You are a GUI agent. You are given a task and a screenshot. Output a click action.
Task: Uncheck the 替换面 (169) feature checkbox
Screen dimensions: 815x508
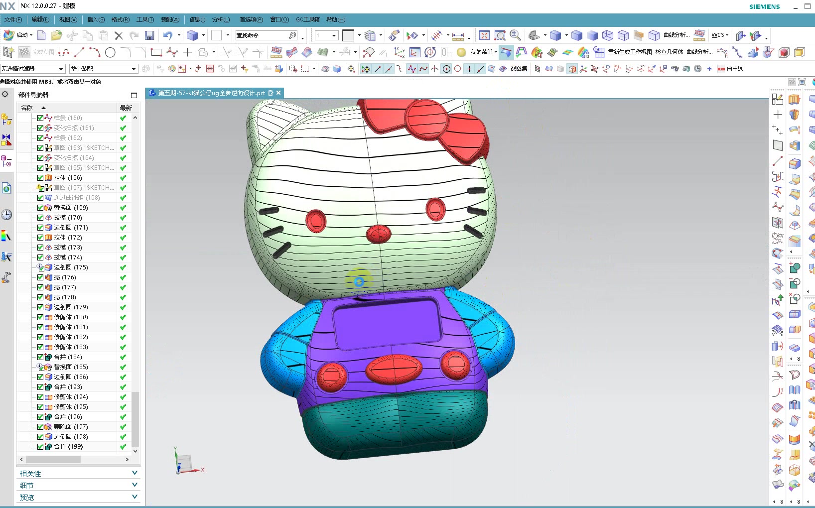point(40,208)
